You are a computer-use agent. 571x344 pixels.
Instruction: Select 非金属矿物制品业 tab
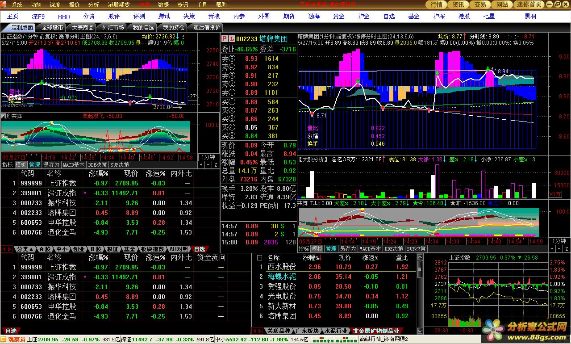(376, 331)
